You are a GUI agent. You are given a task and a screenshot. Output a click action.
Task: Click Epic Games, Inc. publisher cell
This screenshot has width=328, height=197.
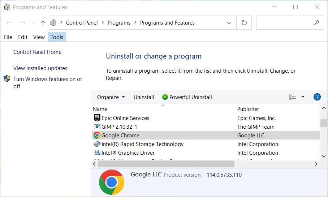click(x=256, y=118)
